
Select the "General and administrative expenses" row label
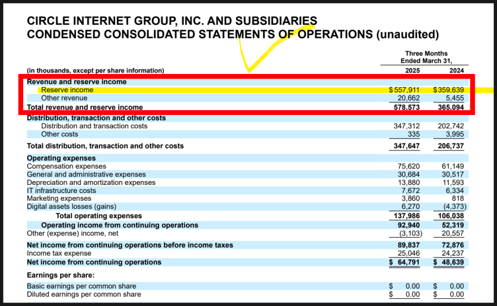click(x=86, y=175)
